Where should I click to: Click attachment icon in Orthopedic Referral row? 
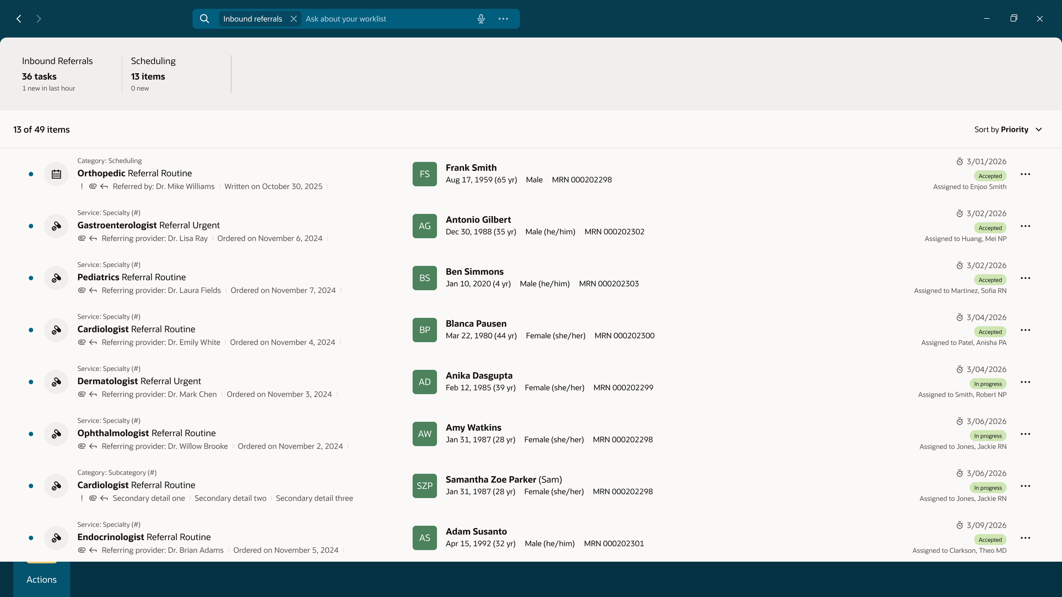(x=93, y=186)
